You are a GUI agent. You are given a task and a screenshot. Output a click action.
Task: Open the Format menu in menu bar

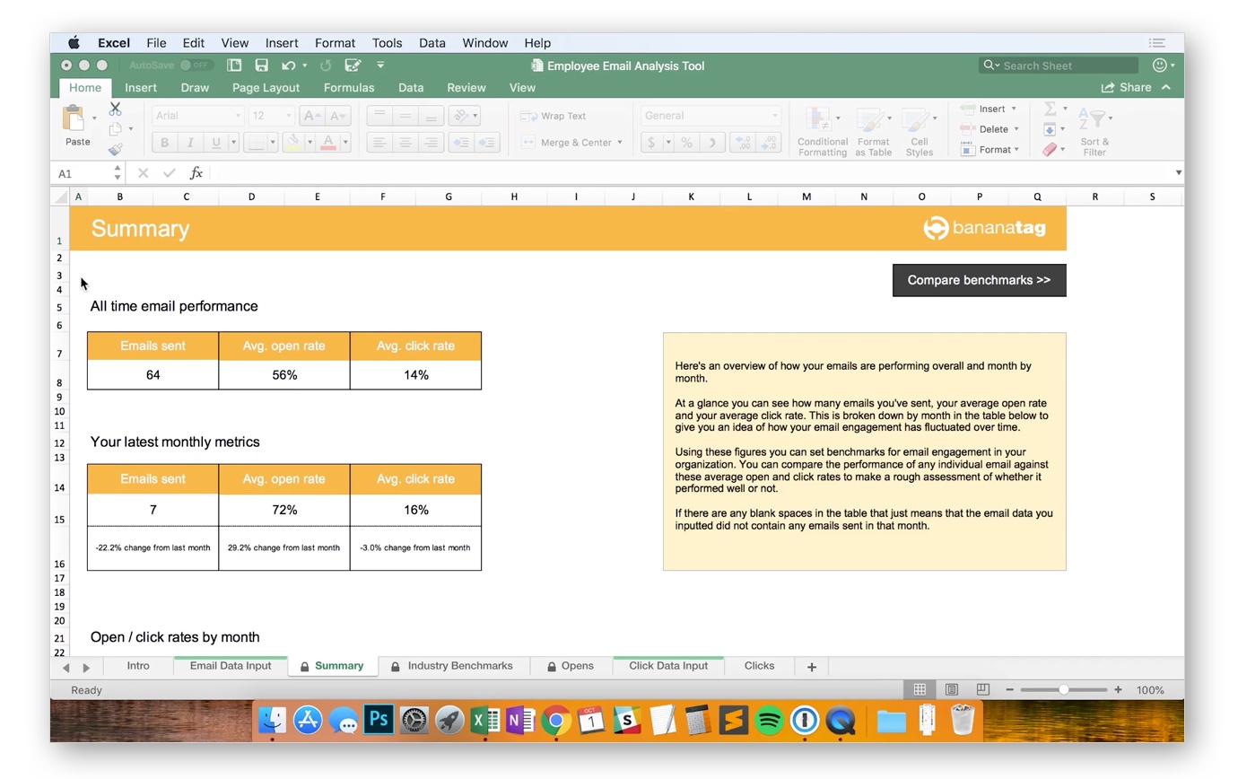click(335, 43)
